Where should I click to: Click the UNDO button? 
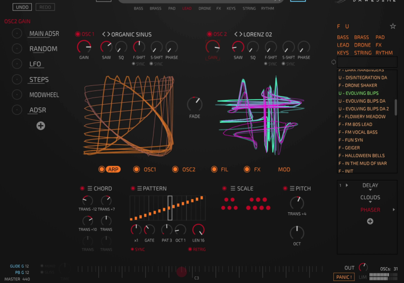[22, 7]
